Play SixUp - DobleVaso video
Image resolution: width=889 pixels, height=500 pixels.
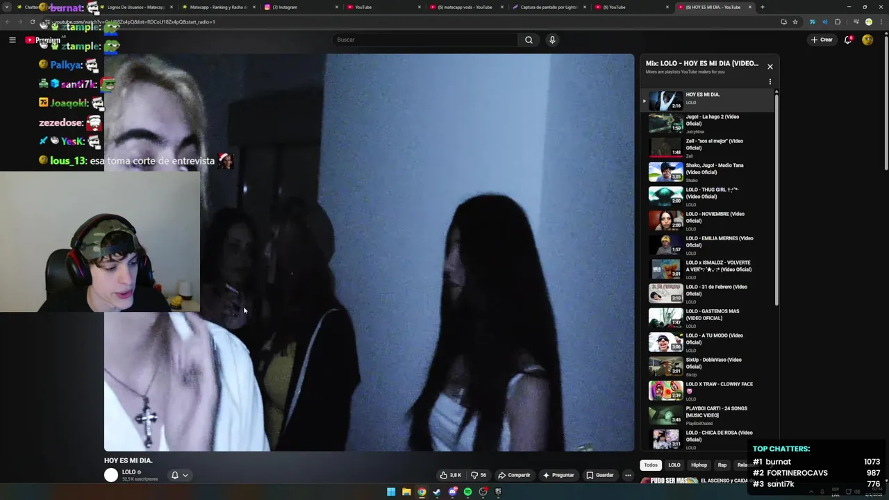[x=708, y=367]
